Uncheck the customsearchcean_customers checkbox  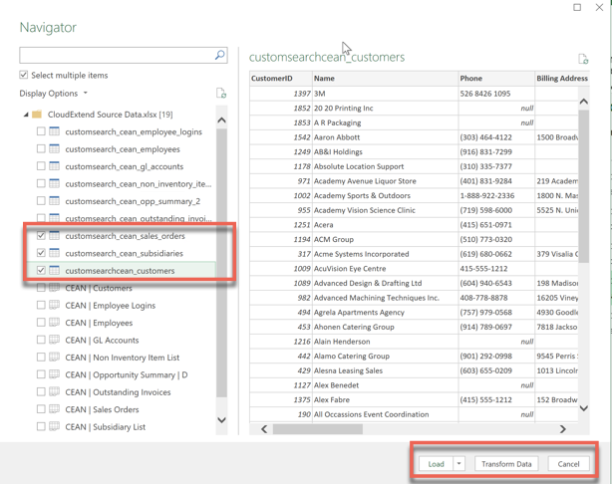[41, 270]
